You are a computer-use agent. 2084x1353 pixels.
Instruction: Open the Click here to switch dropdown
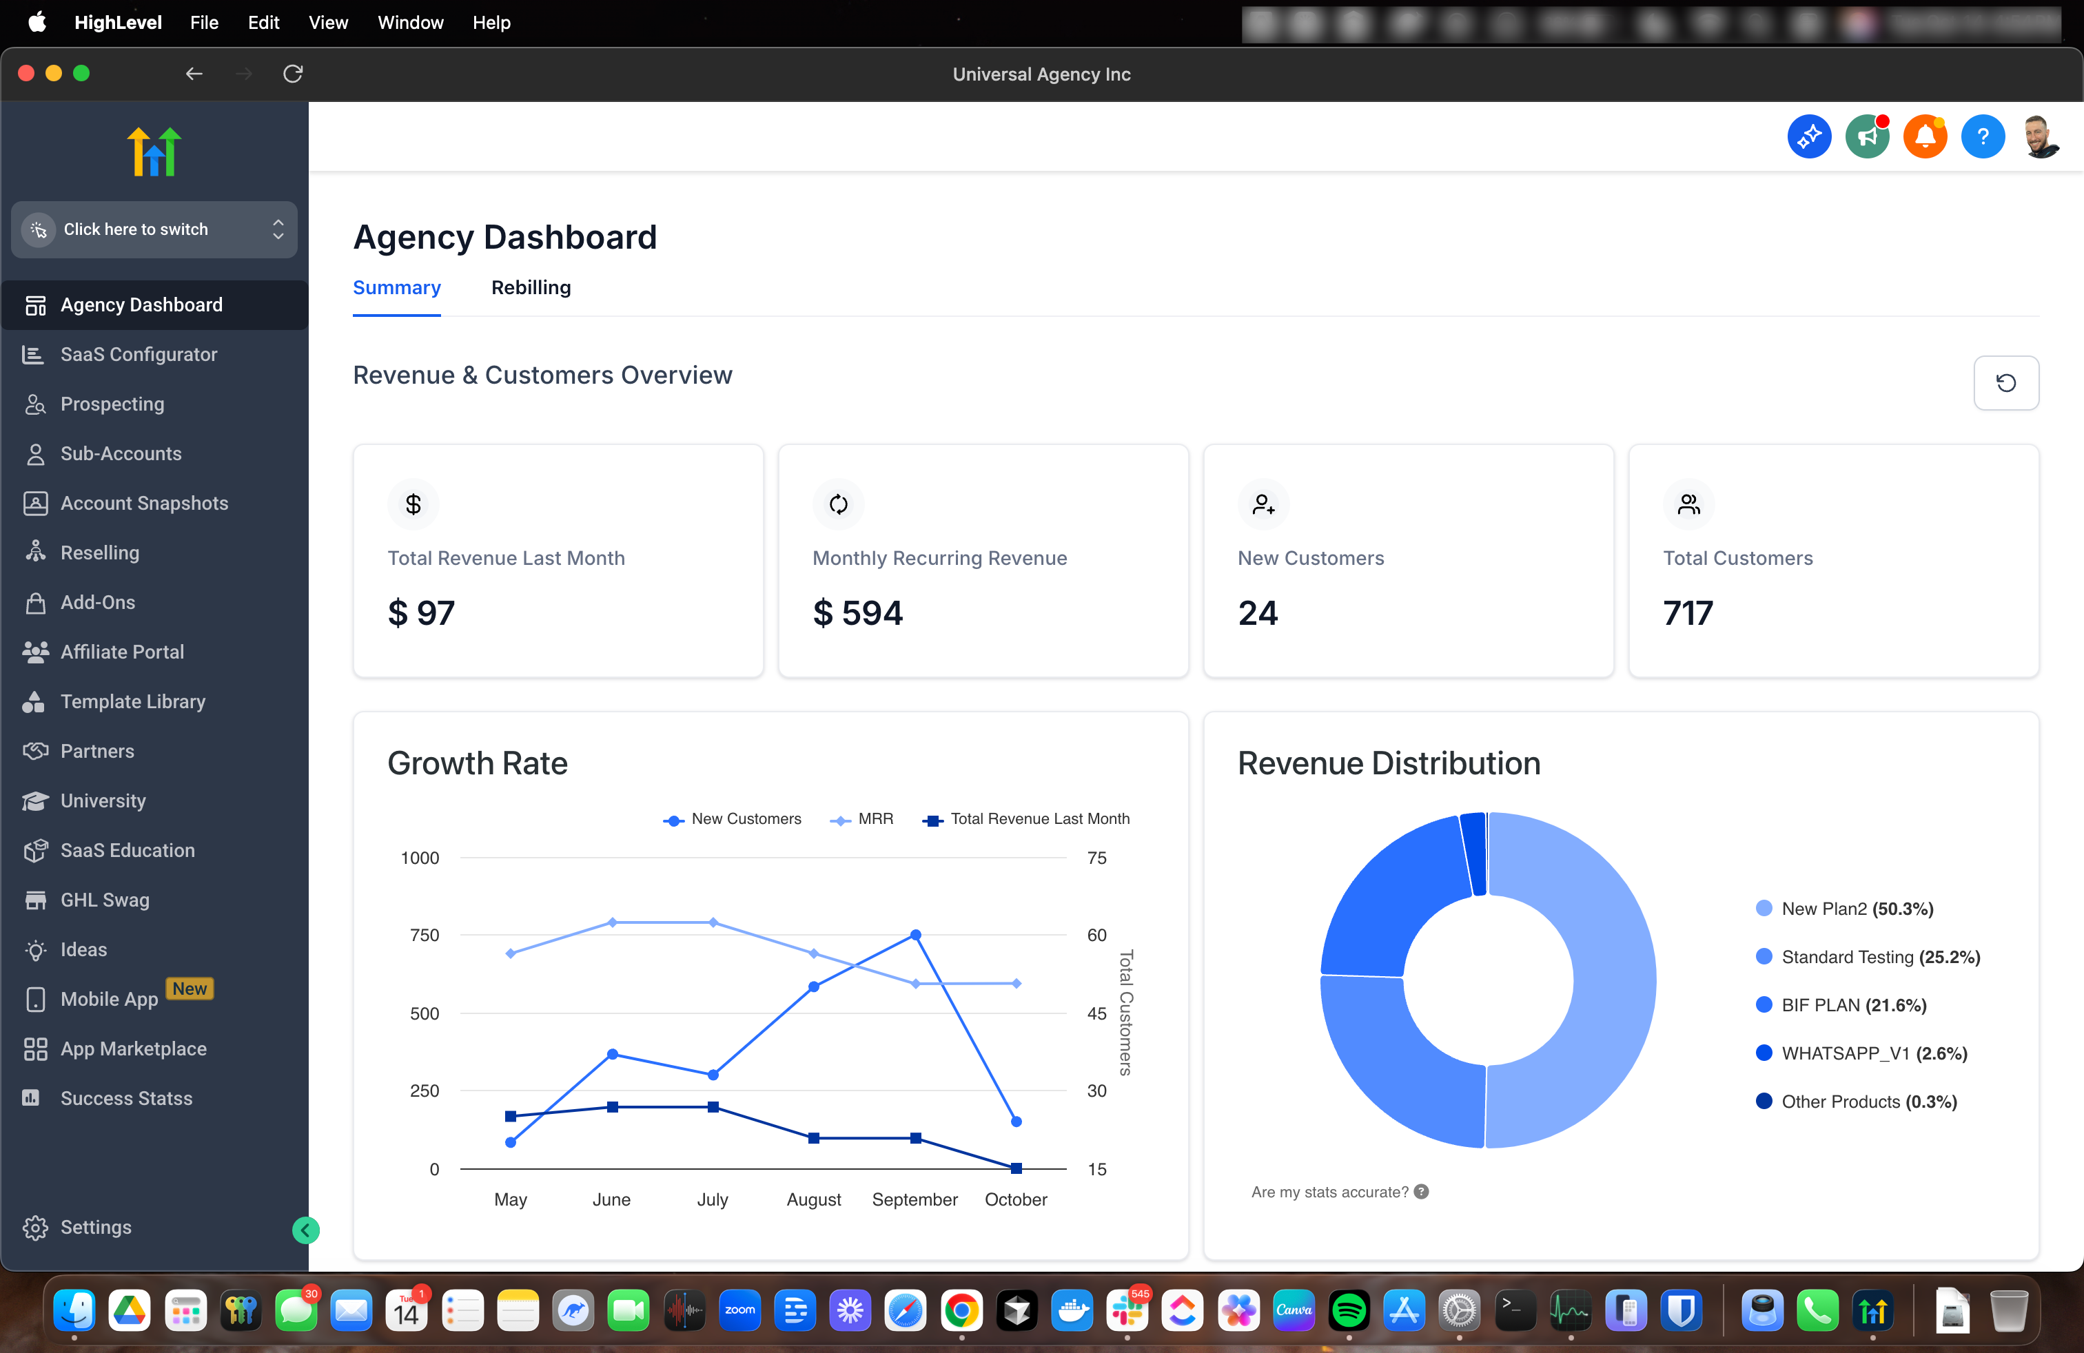(x=154, y=229)
